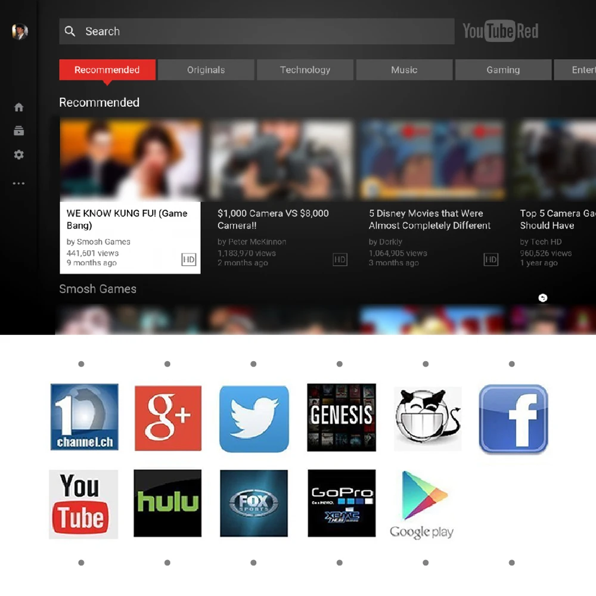
Task: Click the "Smosh Games" section heading
Action: point(98,289)
